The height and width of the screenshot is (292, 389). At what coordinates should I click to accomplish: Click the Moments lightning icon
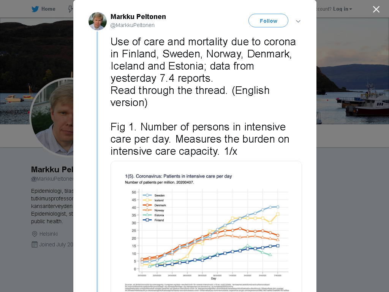[x=70, y=9]
